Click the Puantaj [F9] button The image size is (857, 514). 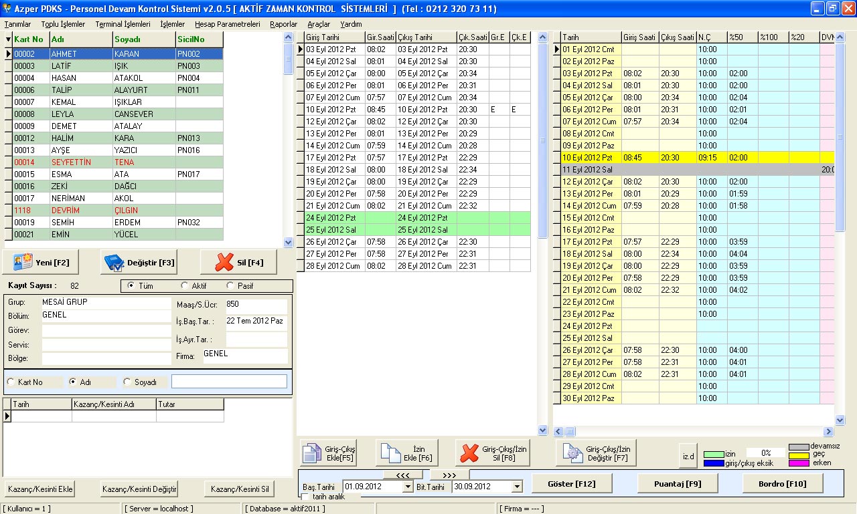click(678, 483)
